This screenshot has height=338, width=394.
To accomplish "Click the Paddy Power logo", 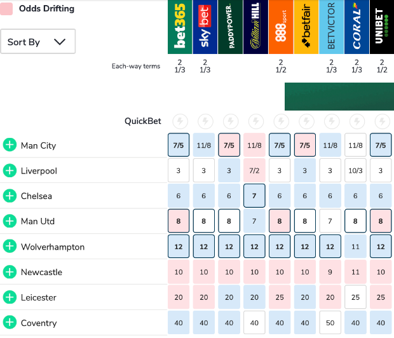I will 230,27.
